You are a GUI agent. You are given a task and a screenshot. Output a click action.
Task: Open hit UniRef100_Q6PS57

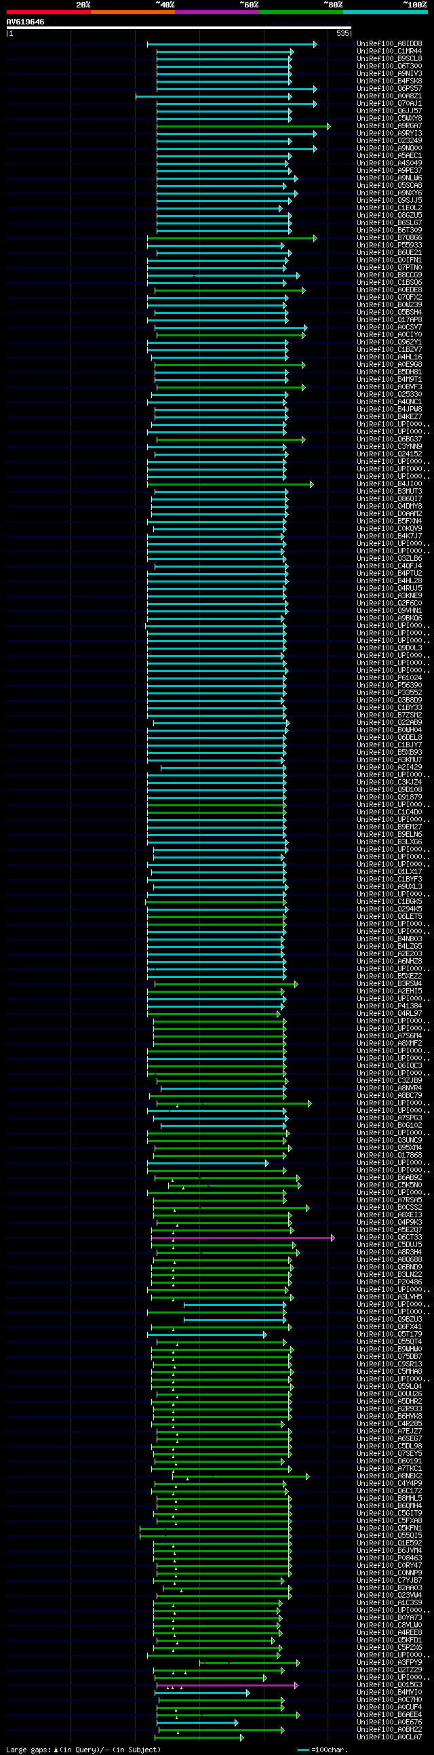point(389,89)
